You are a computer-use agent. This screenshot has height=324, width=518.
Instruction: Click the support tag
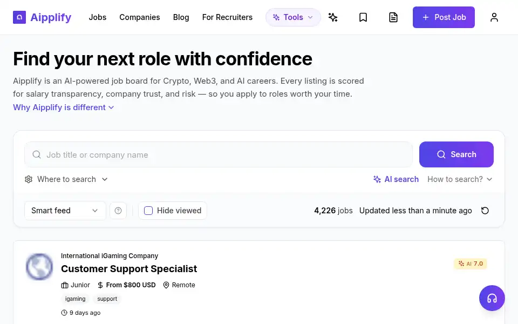coord(107,299)
